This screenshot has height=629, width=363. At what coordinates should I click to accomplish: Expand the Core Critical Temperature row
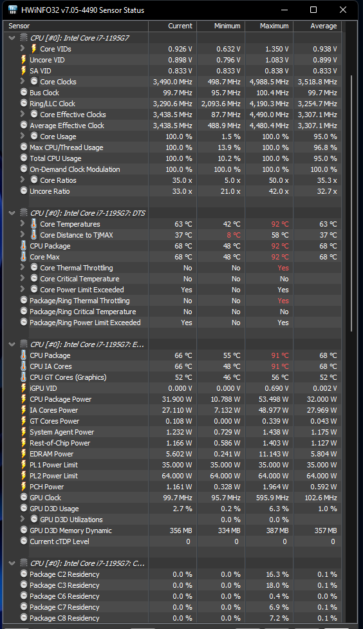tap(23, 278)
